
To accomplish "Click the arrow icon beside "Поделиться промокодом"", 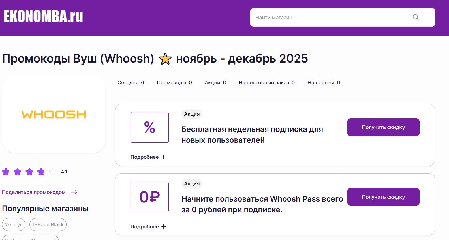I will pos(74,192).
